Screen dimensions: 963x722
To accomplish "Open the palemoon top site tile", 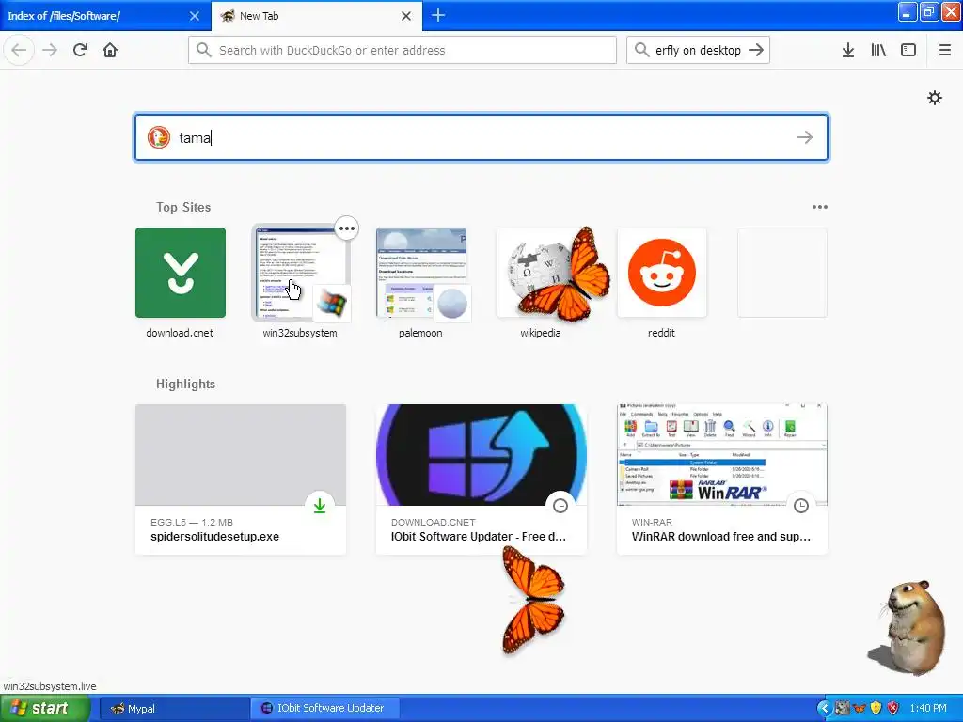I will [x=421, y=273].
